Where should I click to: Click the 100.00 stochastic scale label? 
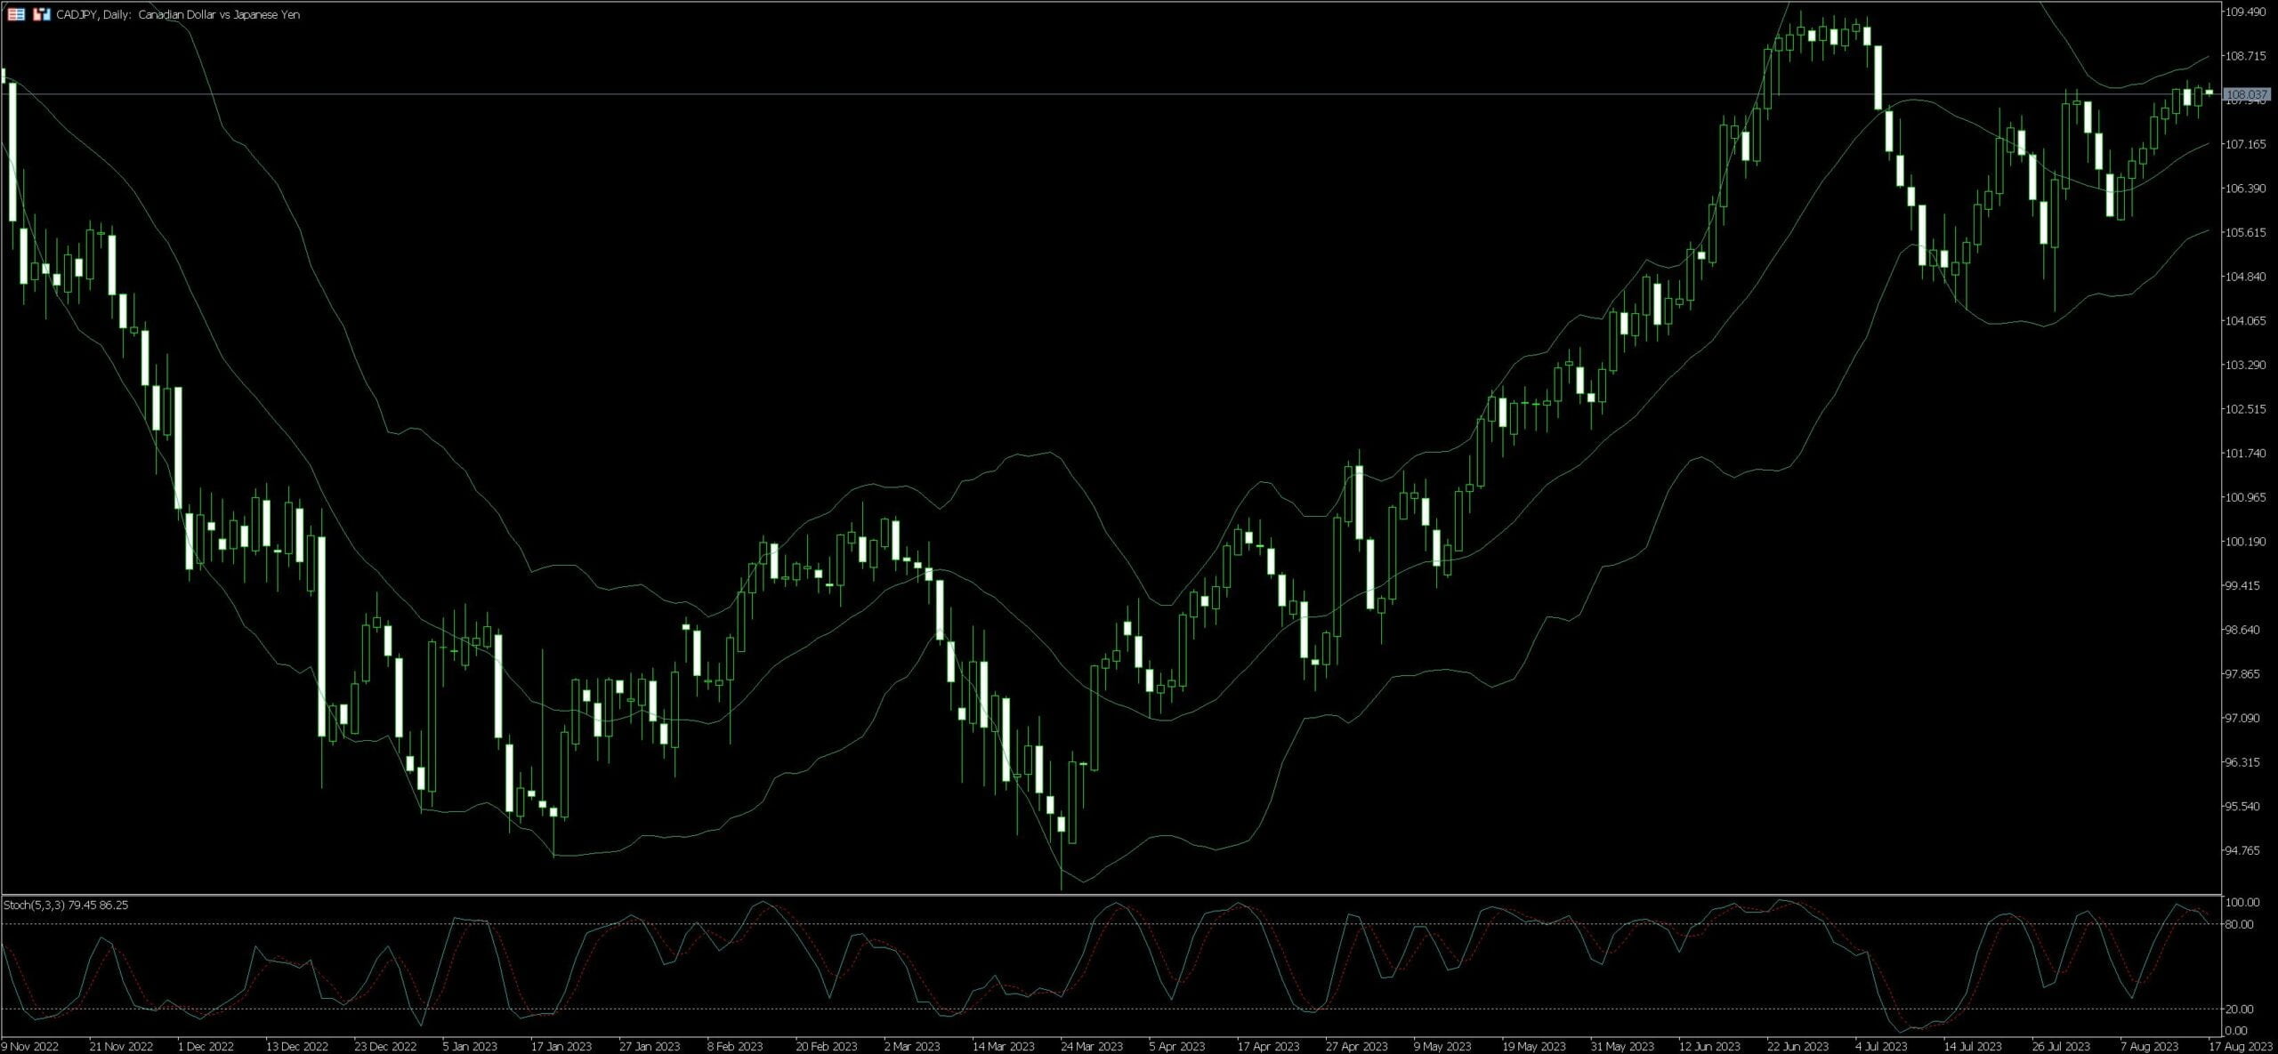(2242, 902)
